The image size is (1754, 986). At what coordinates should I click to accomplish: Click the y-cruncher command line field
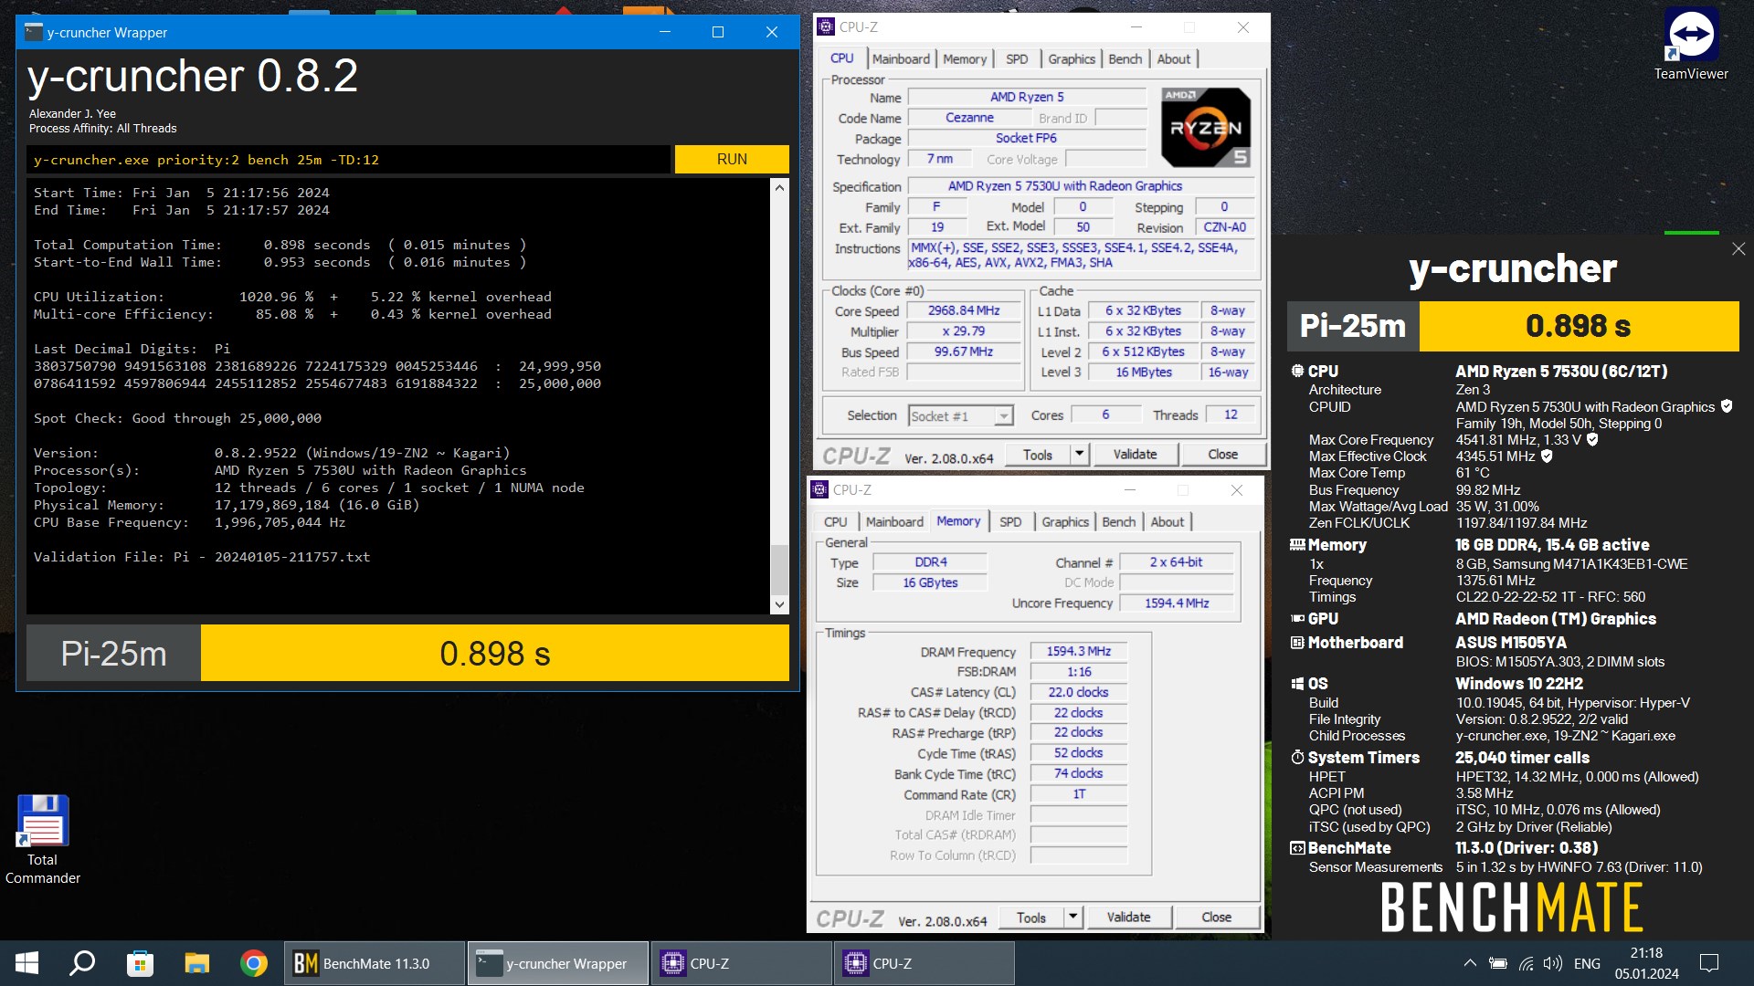click(x=349, y=159)
